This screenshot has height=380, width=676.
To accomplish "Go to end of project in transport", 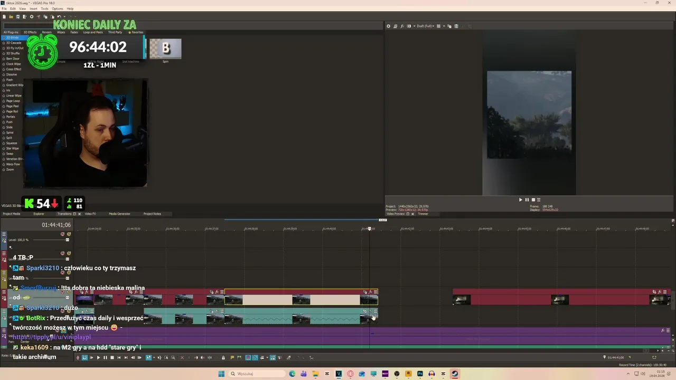I will coord(126,358).
